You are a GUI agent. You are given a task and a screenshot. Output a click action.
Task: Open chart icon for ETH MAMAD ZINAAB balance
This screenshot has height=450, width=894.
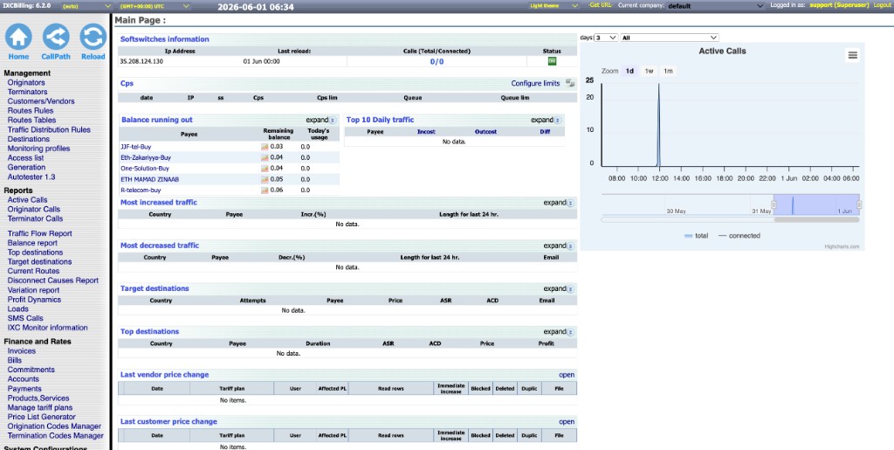click(x=265, y=180)
